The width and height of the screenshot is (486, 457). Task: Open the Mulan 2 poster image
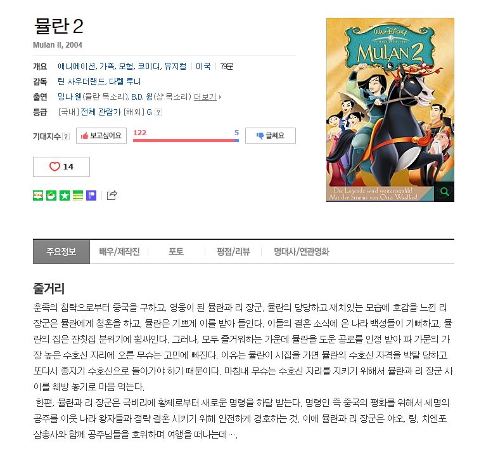tap(390, 110)
